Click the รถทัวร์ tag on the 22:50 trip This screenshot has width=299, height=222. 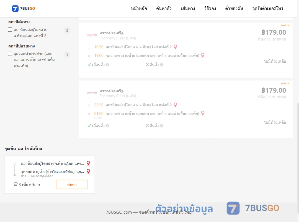click(x=285, y=83)
